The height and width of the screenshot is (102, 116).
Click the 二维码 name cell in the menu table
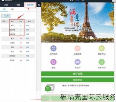[x=12, y=43]
